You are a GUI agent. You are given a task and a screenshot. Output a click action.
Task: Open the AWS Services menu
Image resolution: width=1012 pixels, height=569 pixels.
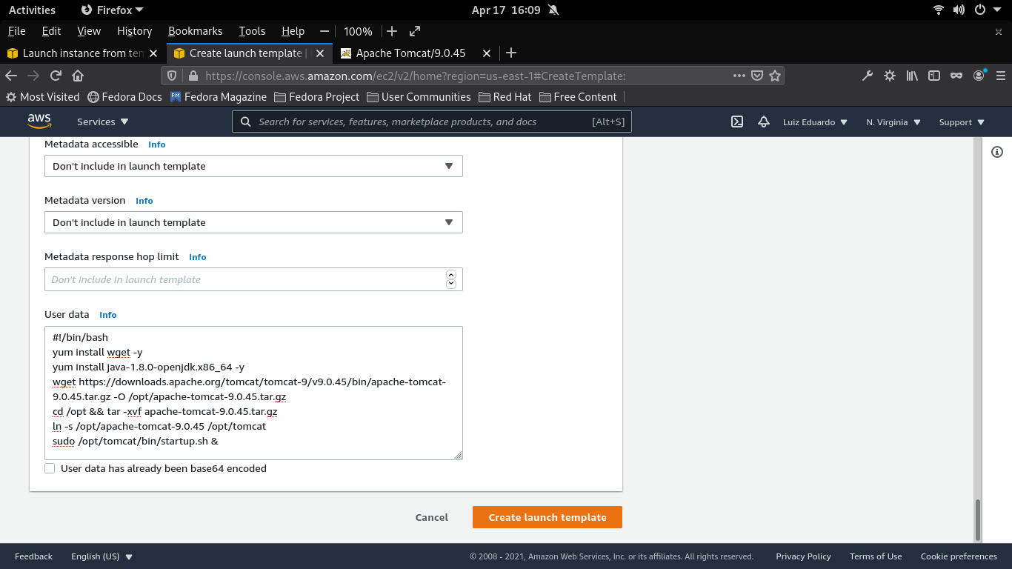coord(102,122)
